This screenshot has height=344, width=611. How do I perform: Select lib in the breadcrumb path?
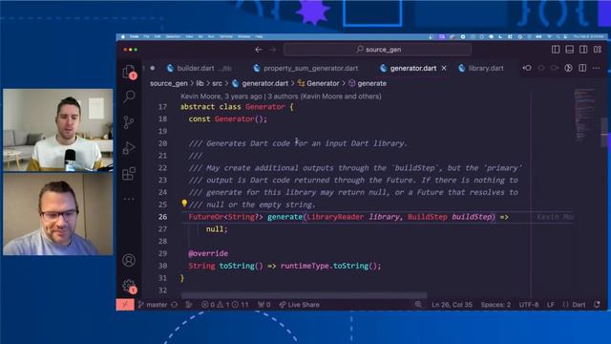(200, 83)
